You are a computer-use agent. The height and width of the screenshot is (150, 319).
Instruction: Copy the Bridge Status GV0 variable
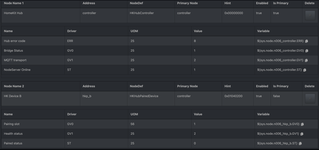point(307,51)
